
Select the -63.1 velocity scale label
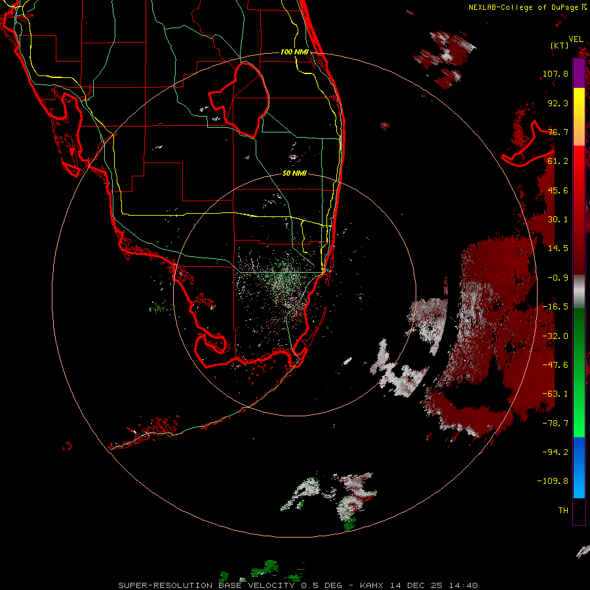555,394
